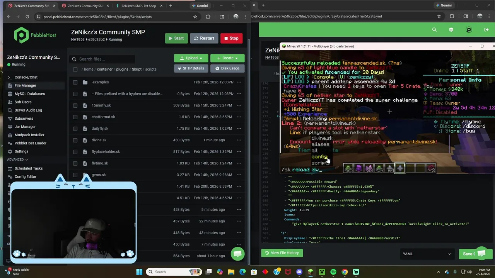Click Config Editor sidebar icon
Image resolution: width=495 pixels, height=278 pixels.
click(x=10, y=176)
